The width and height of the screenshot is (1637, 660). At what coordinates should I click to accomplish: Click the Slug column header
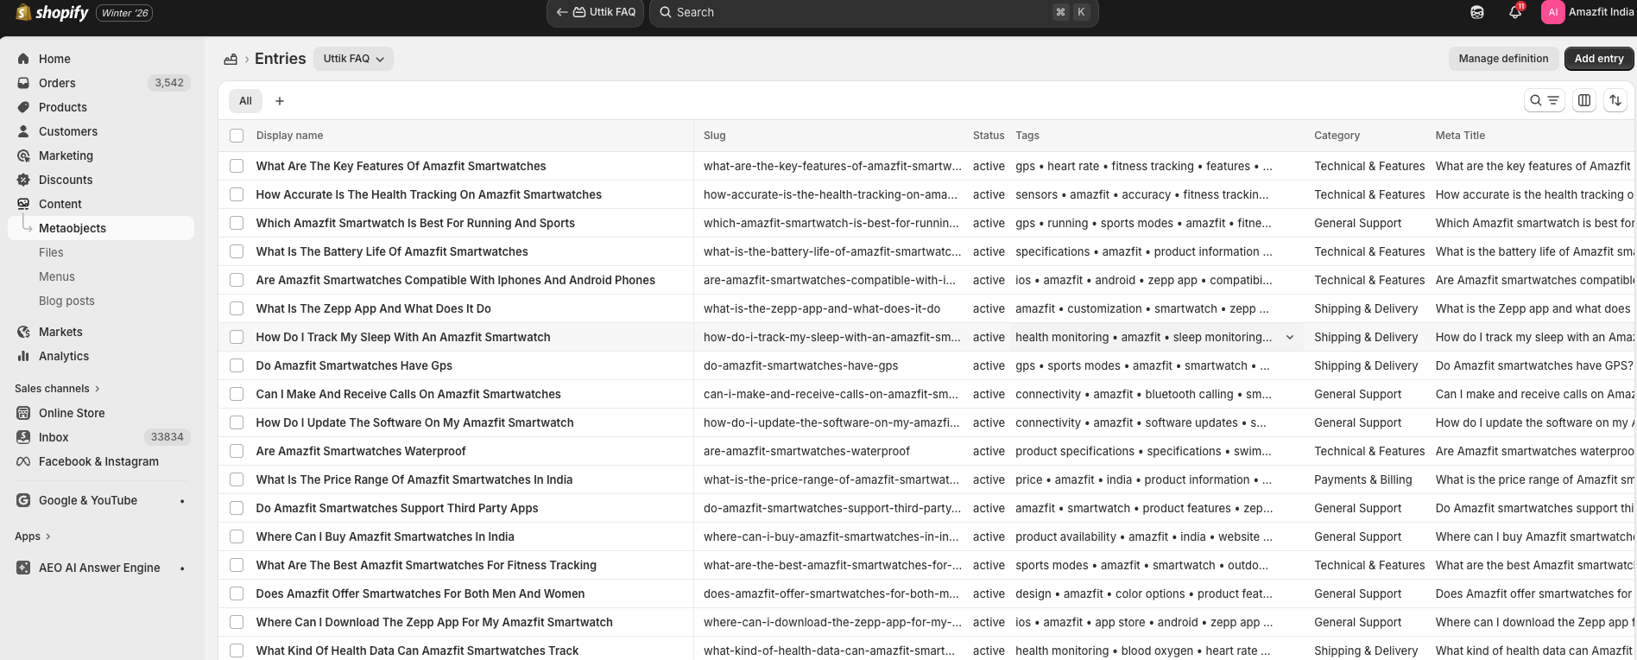point(714,136)
